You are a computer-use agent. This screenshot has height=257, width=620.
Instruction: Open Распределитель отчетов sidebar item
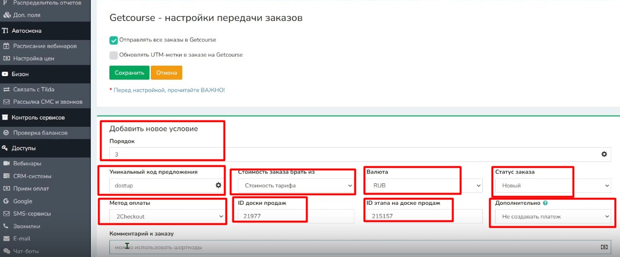coord(47,3)
